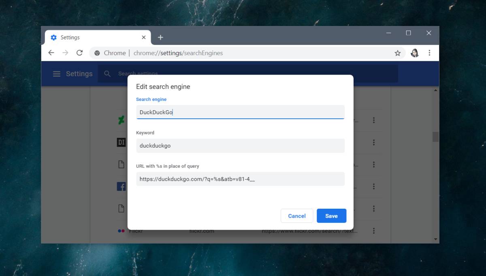Open more actions for the Flickr row
This screenshot has width=486, height=276.
point(373,231)
